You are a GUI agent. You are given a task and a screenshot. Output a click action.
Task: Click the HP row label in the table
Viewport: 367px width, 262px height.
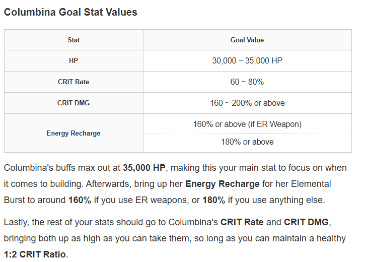(x=74, y=60)
